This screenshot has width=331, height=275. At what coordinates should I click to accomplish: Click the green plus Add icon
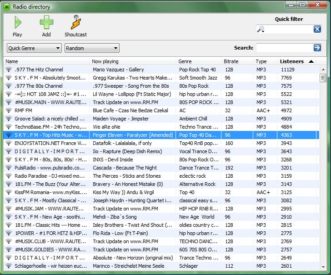(46, 22)
